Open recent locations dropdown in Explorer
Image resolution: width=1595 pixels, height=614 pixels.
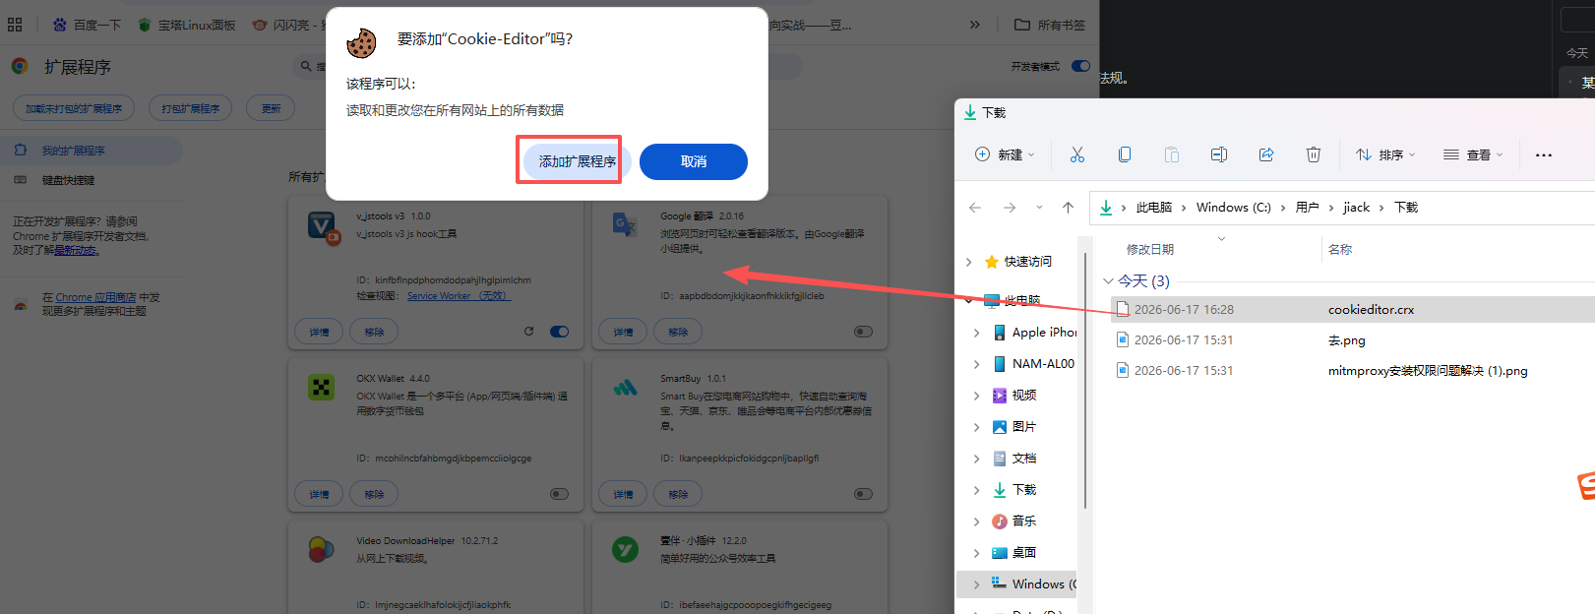pos(1039,207)
